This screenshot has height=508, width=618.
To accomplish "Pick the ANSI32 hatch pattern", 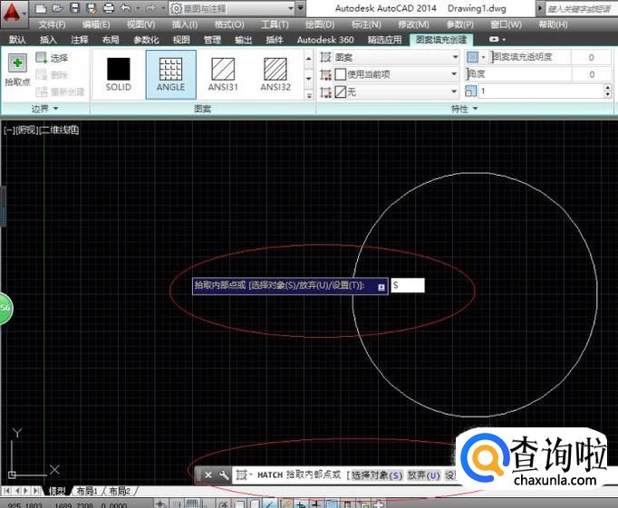I will pyautogui.click(x=275, y=72).
